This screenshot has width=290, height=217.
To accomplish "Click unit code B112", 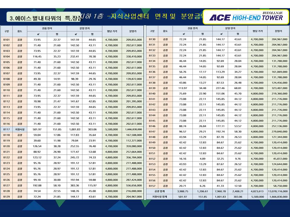I will (6, 101).
